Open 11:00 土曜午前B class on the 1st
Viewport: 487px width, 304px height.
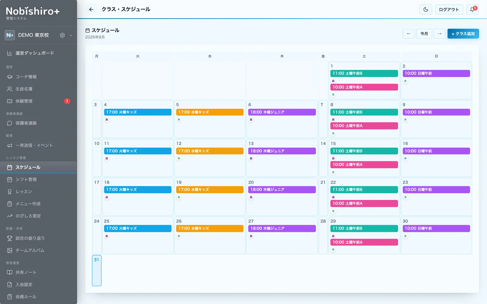point(364,73)
